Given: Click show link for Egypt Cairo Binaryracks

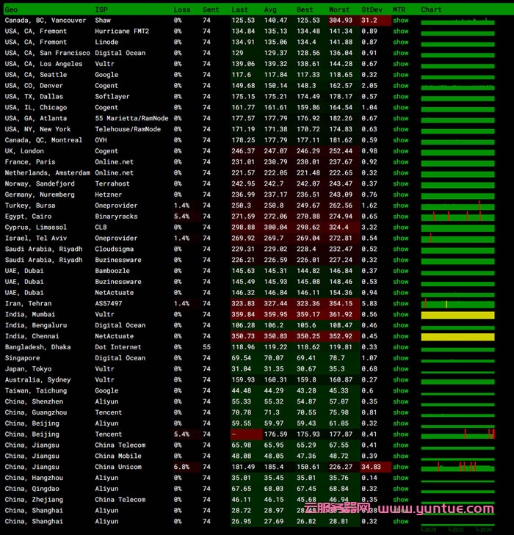Looking at the screenshot, I should [400, 216].
